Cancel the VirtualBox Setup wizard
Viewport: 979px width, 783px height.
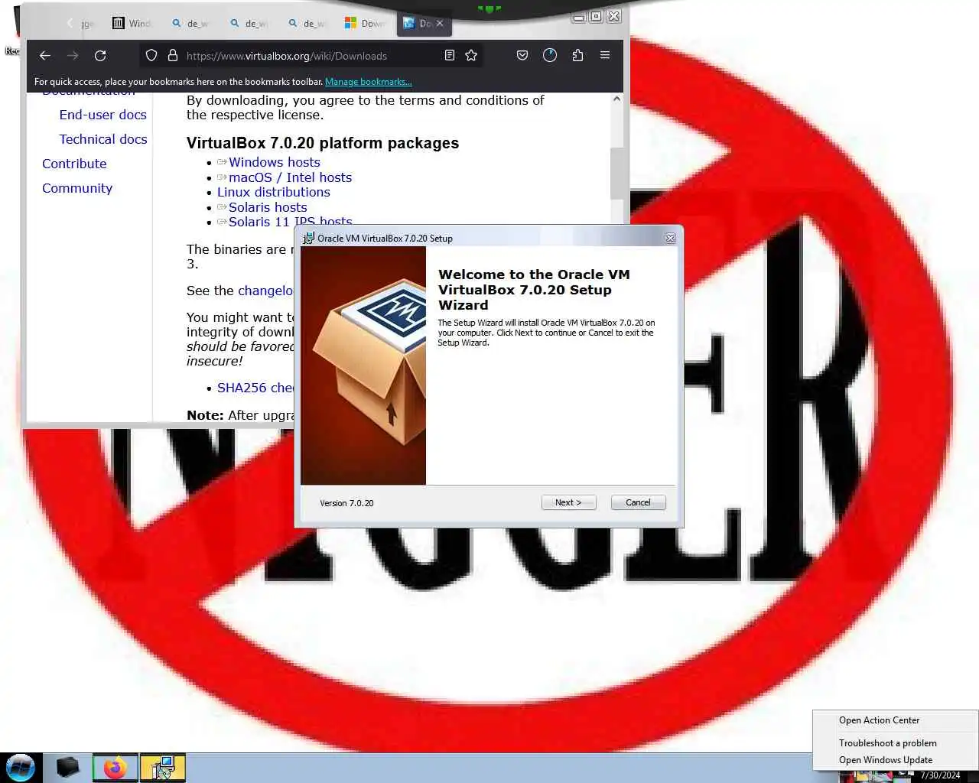(638, 502)
